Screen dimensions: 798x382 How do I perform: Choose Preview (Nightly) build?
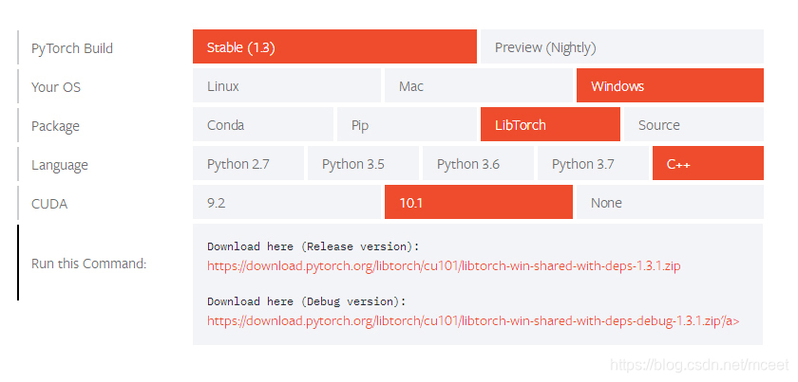622,46
